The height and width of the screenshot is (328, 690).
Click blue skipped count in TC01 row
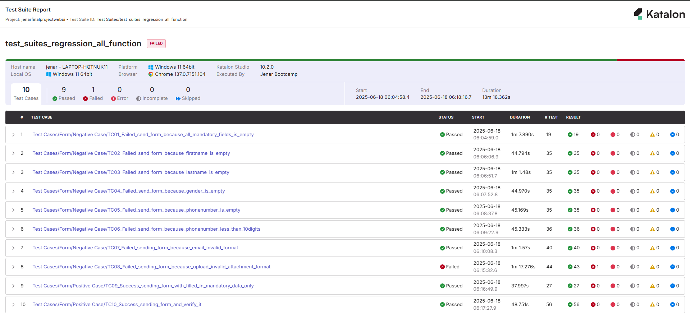[x=675, y=135]
